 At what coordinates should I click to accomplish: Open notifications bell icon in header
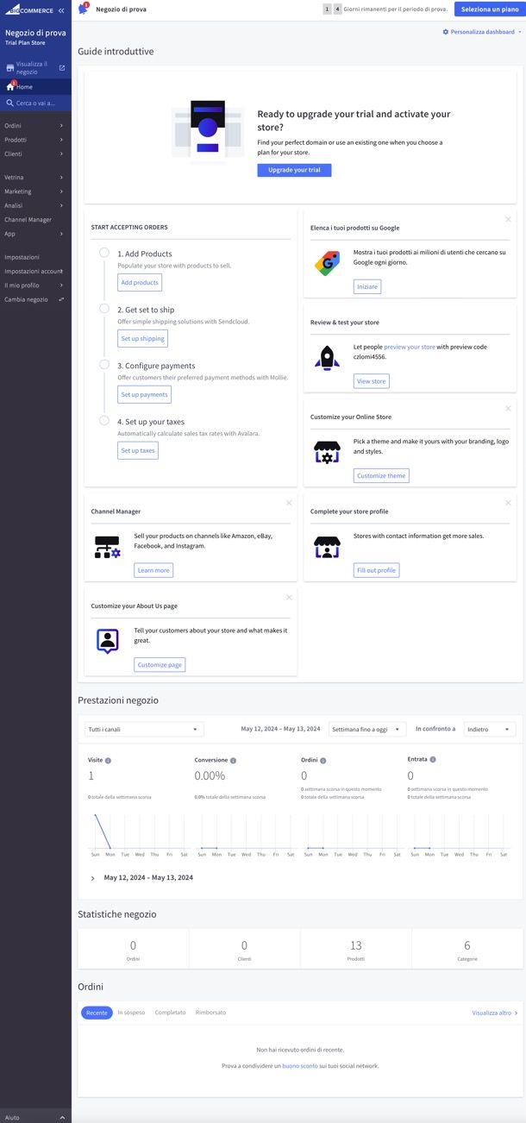click(84, 9)
